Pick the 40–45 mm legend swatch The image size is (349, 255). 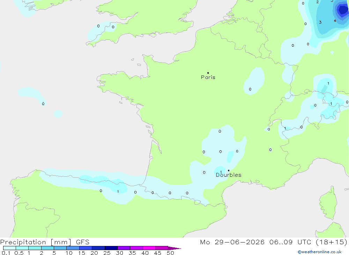pyautogui.click(x=149, y=248)
